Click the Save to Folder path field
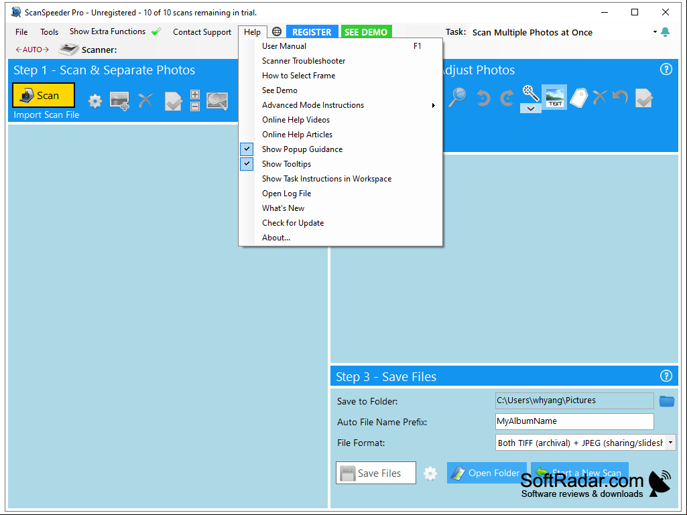The image size is (687, 515). [574, 400]
